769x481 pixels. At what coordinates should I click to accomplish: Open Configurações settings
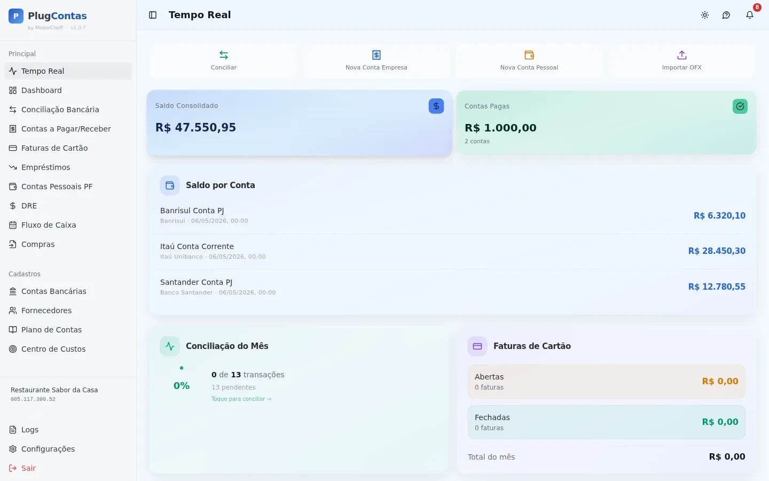tap(68, 449)
